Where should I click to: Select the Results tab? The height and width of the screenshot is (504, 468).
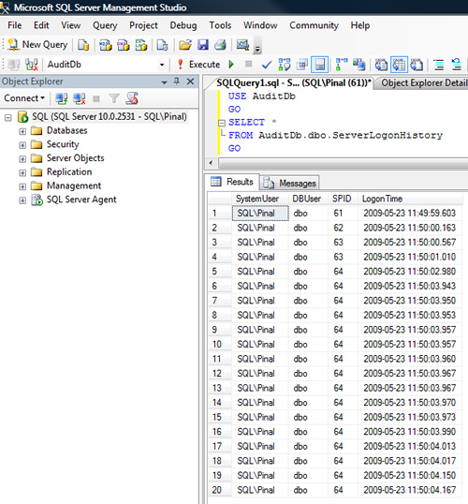232,182
